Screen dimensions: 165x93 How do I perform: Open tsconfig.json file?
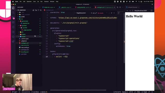coord(25,52)
